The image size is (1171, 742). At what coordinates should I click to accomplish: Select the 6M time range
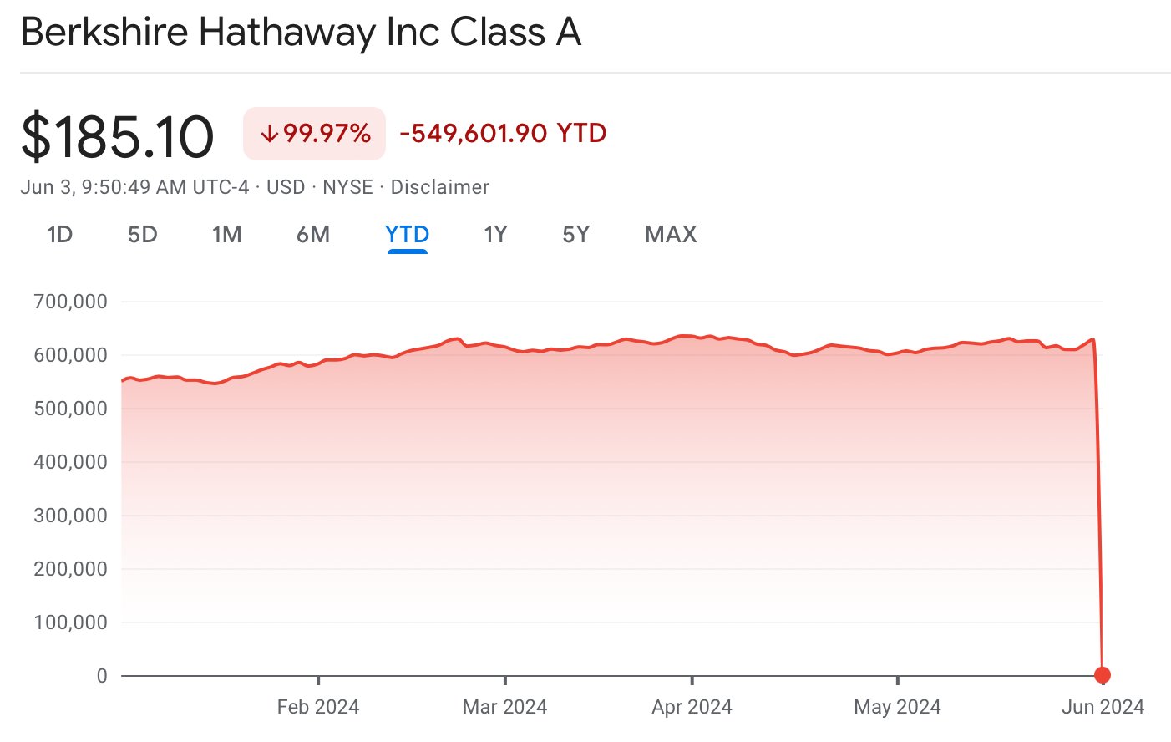(x=313, y=235)
